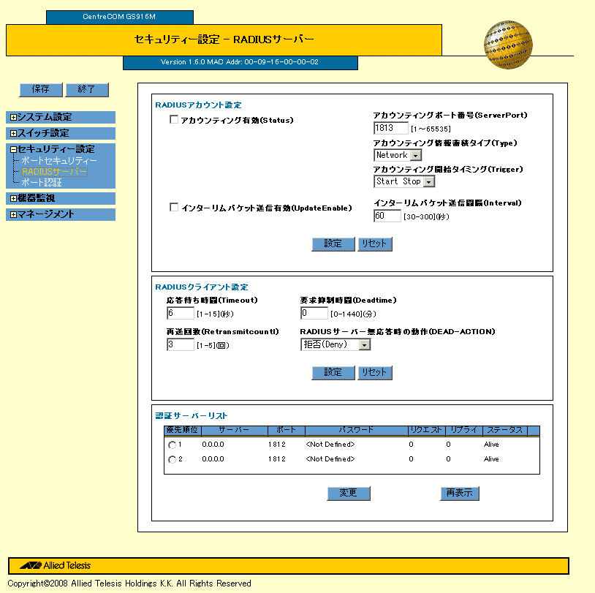Open ポートセキュリティー in the sidebar
Viewport: 595px width, 593px height.
tap(59, 160)
